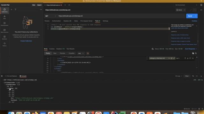The width and height of the screenshot is (204, 114).
Task: Open the Collections sidebar panel
Action: coord(4,10)
